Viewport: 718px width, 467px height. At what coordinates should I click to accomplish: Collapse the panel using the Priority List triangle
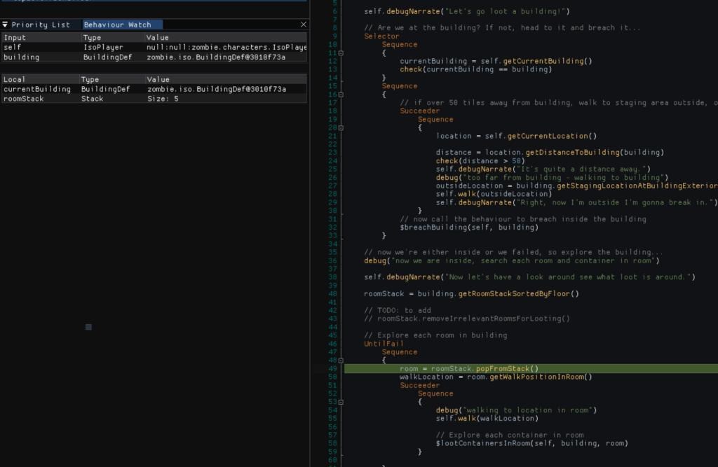click(6, 25)
